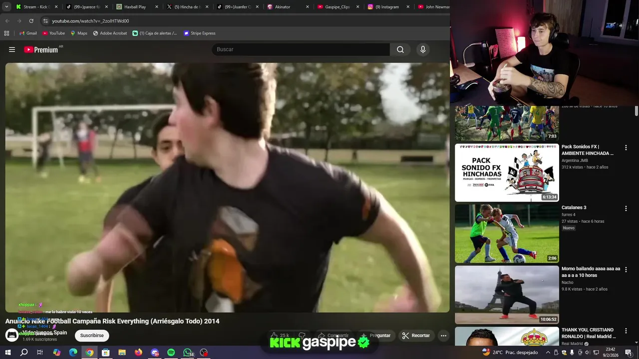Close the Haxball Play tab

(157, 7)
